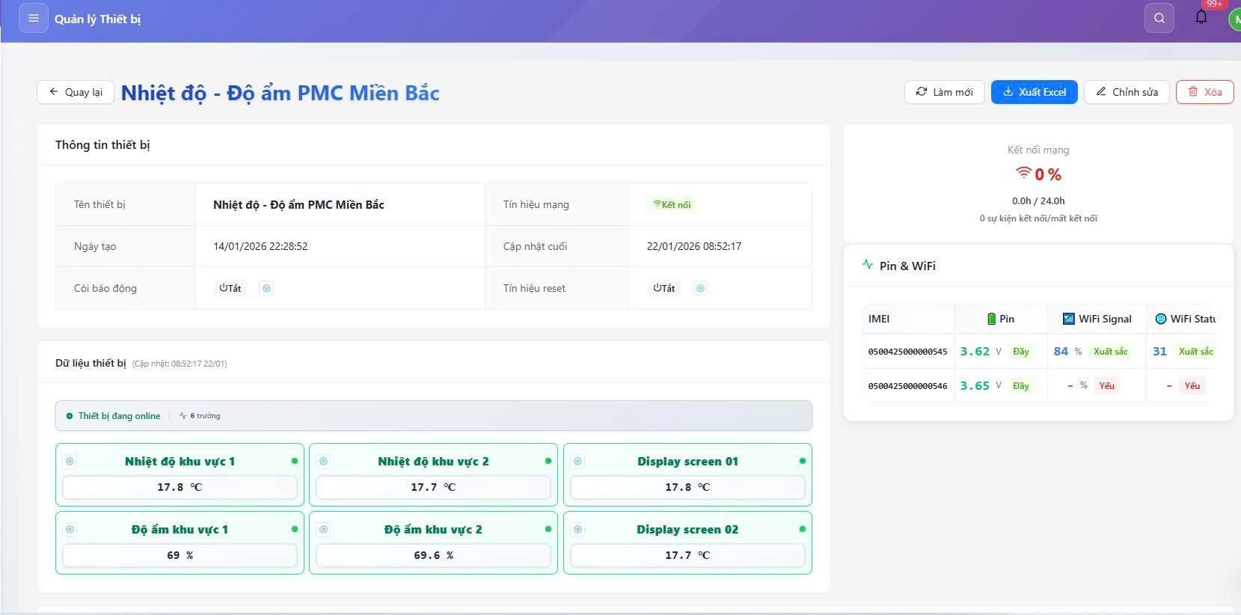
Task: Select IMEI 0500425000000545 row
Action: point(907,352)
